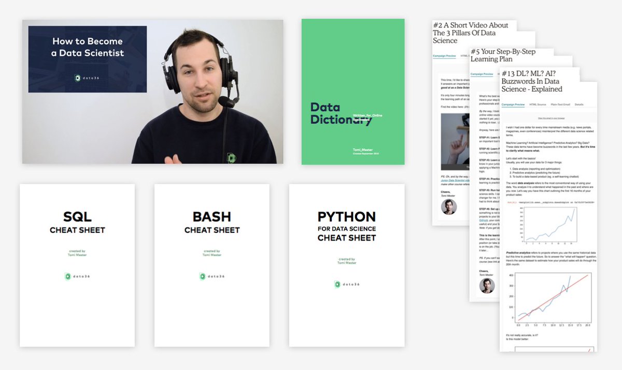
Task: Click the data36 logo on the BASH cheat sheet
Action: click(x=212, y=276)
